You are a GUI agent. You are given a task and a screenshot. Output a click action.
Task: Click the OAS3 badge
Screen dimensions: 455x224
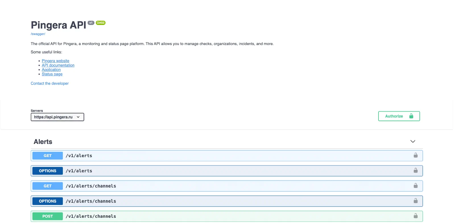click(101, 23)
